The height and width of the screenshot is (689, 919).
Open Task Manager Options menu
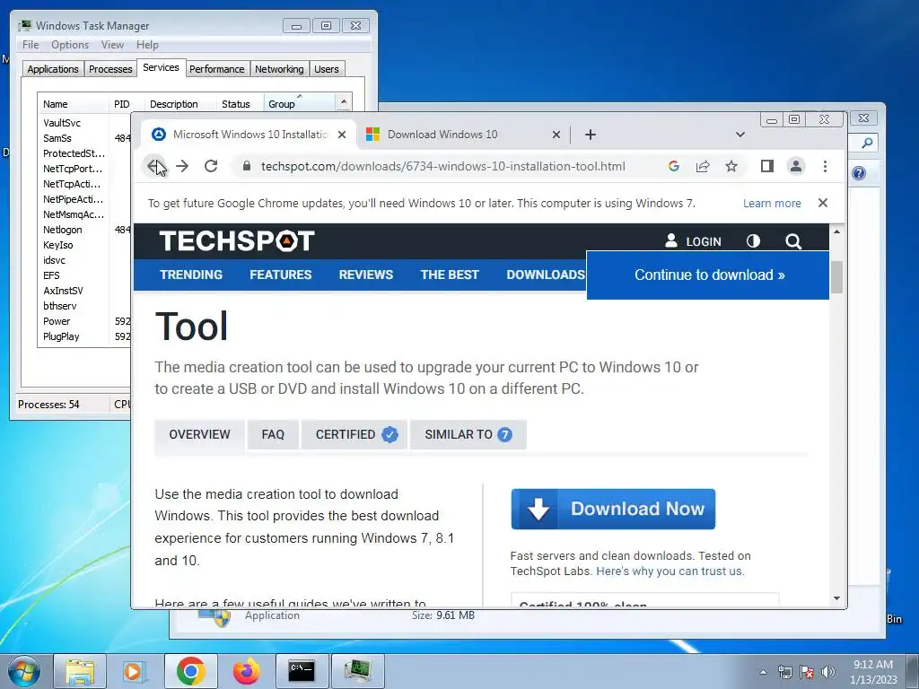(70, 45)
